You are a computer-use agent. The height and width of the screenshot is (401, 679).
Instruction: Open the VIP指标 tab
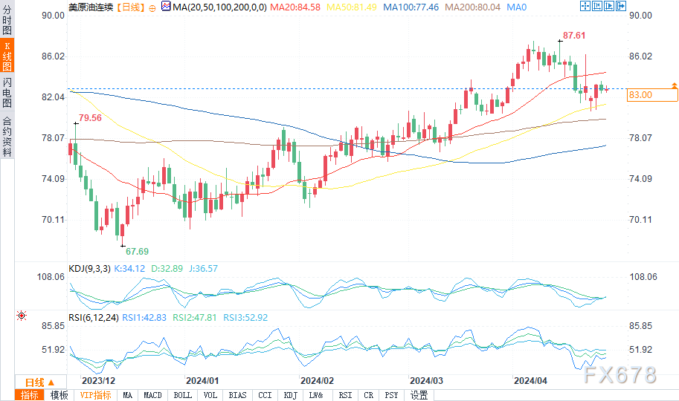point(95,395)
